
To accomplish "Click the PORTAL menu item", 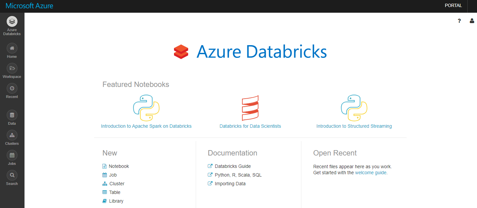I will click(453, 5).
